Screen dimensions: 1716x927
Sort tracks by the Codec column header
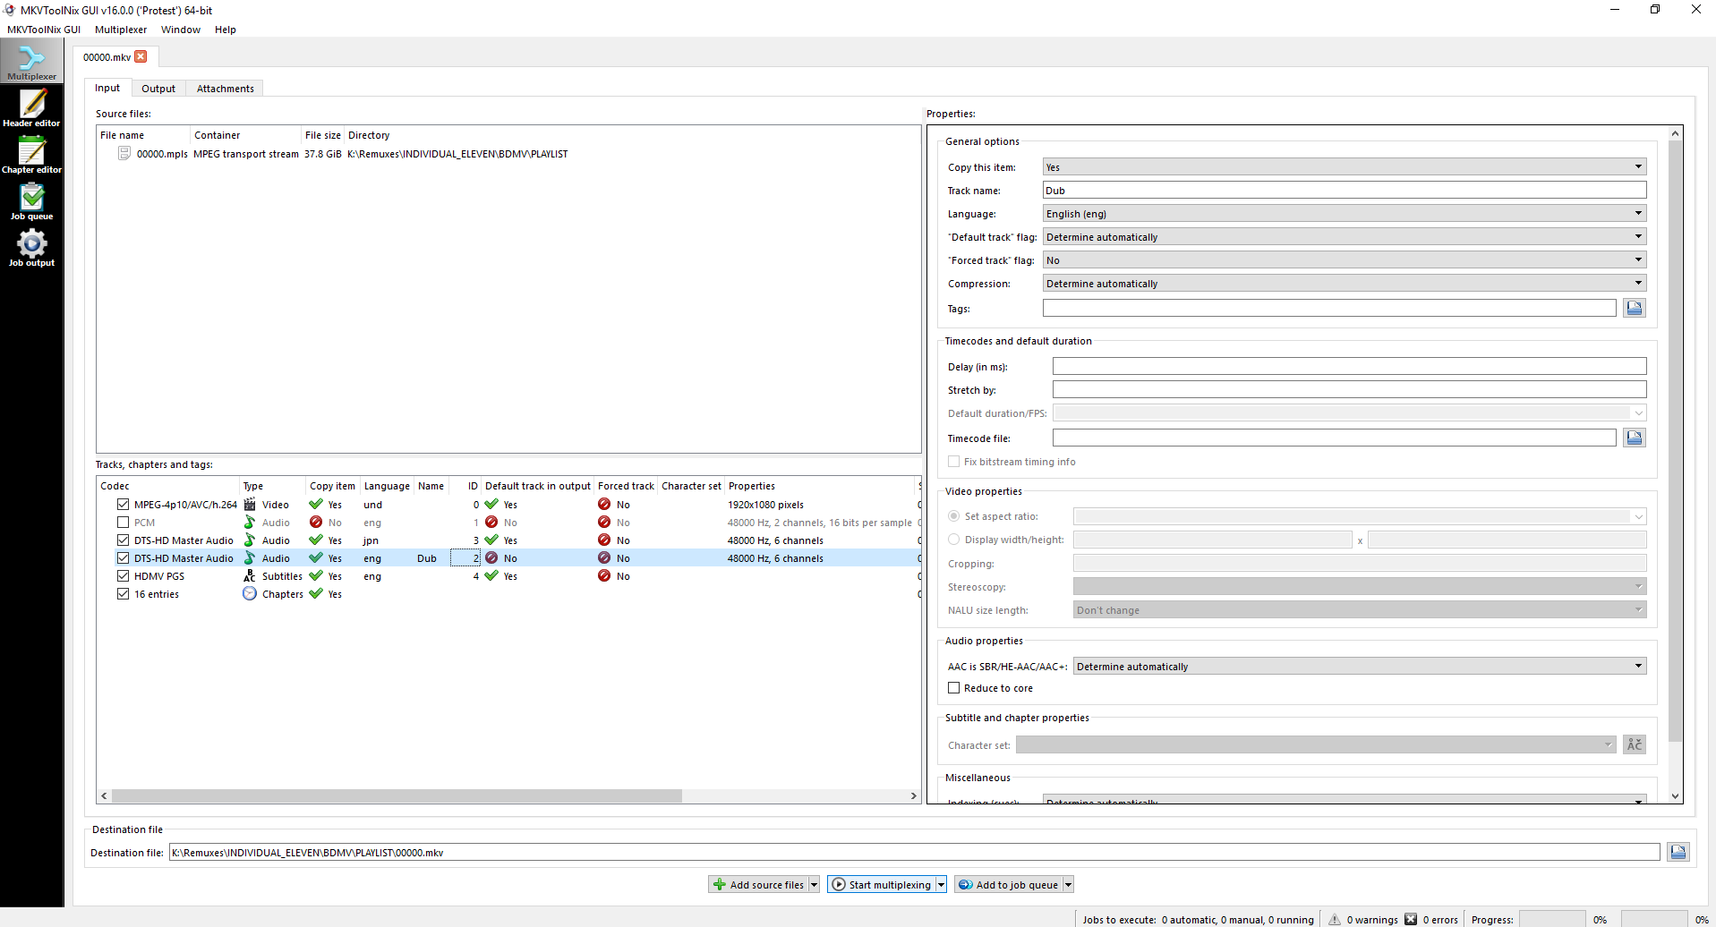pos(168,486)
